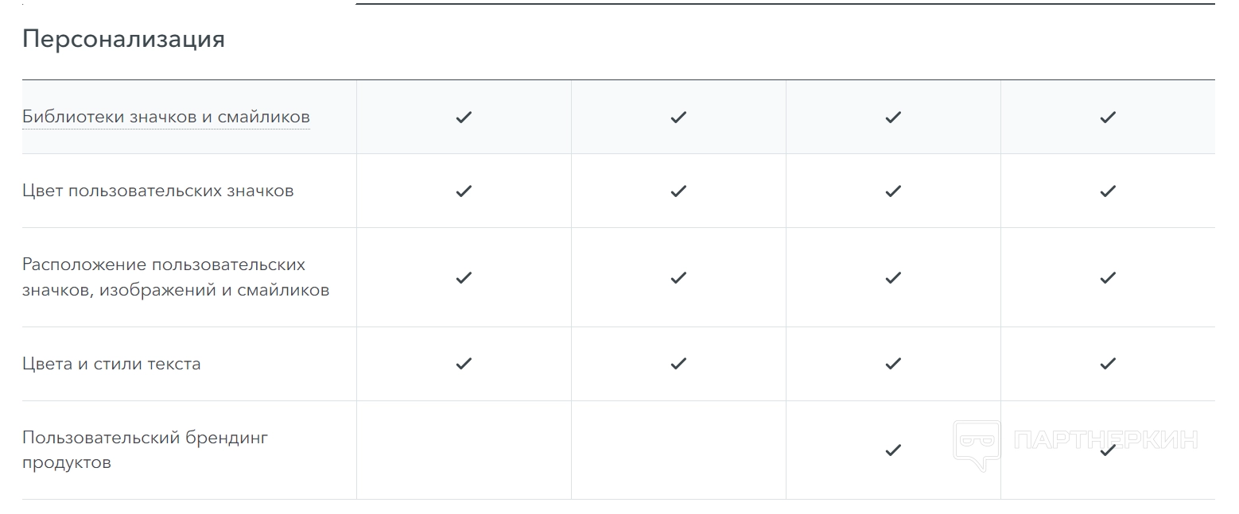Viewport: 1239px width, 514px height.
Task: Click fourth-column checkmark for Пользовательский брендинг продуктов
Action: 1108,450
